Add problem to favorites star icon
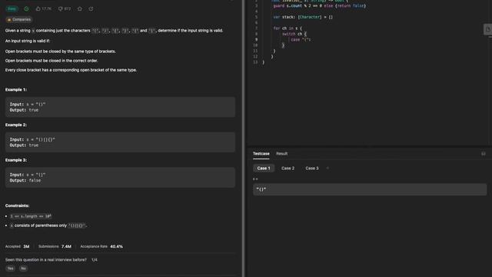492x277 pixels. click(80, 8)
